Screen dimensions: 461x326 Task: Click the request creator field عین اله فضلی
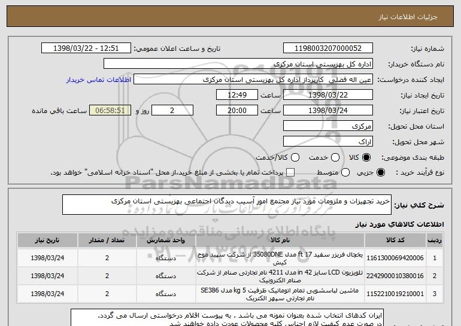click(253, 80)
